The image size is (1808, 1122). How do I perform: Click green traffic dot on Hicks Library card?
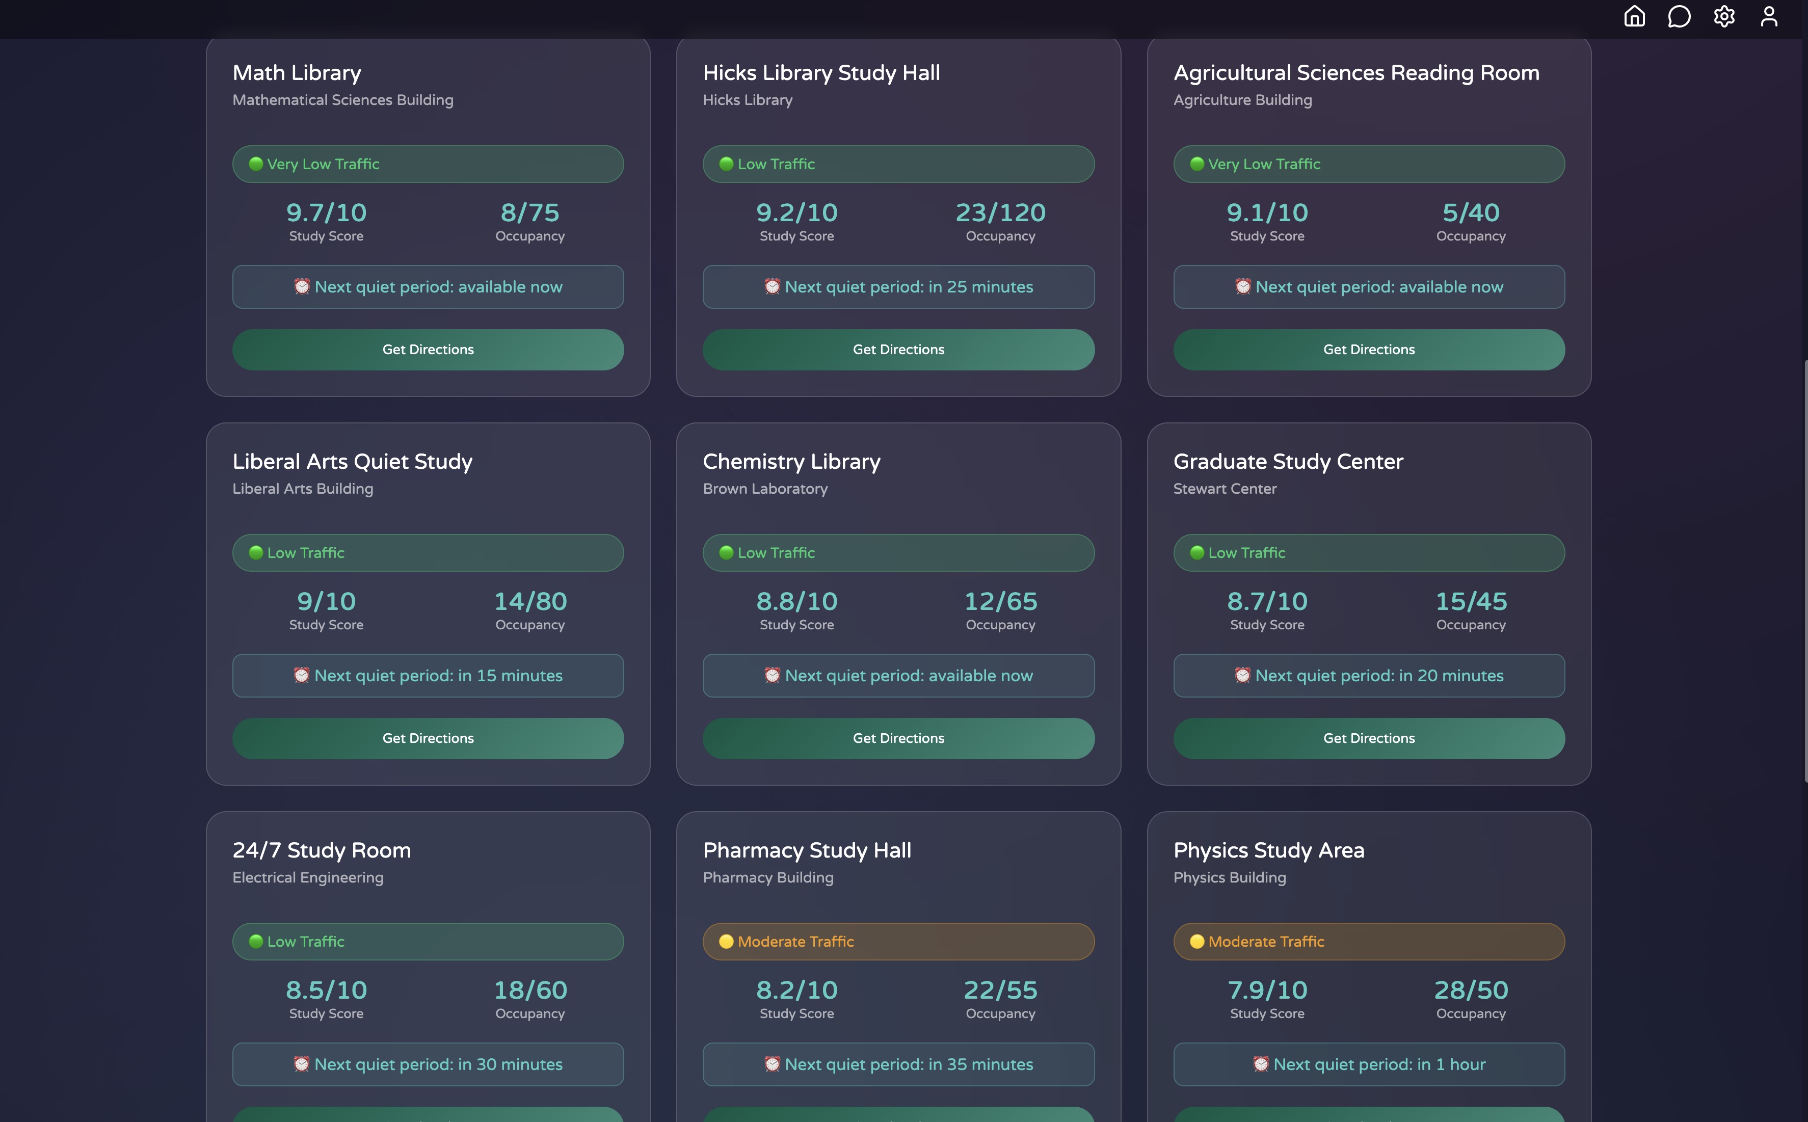click(726, 164)
